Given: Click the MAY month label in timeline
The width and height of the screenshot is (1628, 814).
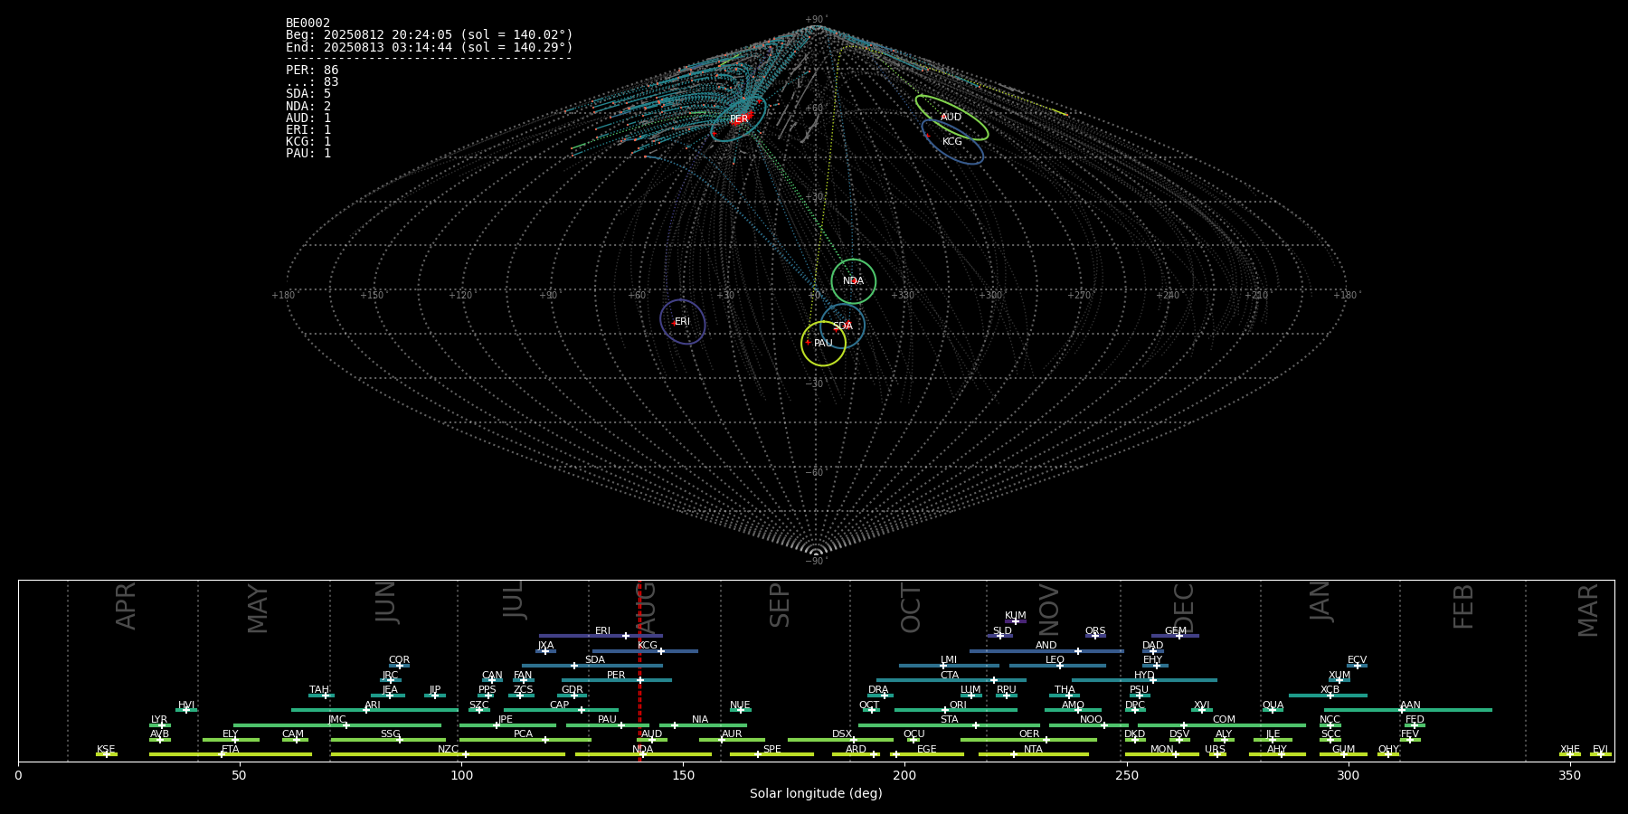Looking at the screenshot, I should (x=257, y=609).
